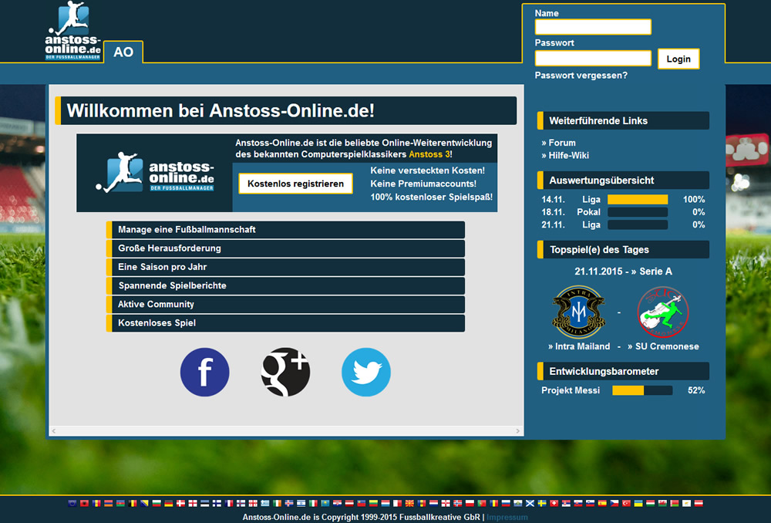Click 'Kostenlos registrieren' button
The width and height of the screenshot is (771, 523).
coord(295,184)
